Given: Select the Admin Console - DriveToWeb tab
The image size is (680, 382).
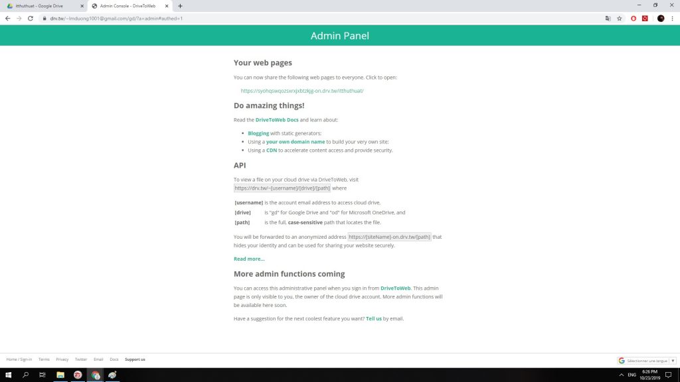Looking at the screenshot, I should pos(129,6).
